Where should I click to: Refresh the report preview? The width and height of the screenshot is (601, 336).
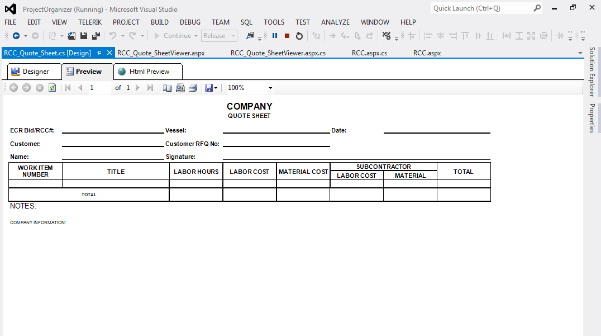(52, 88)
